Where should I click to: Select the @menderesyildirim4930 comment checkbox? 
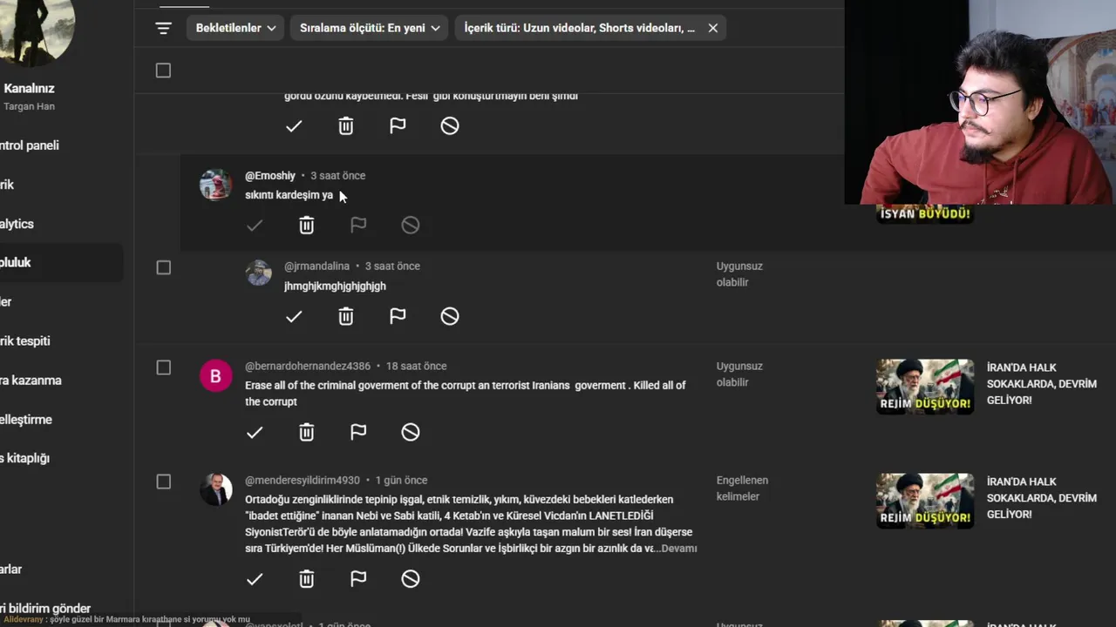pyautogui.click(x=163, y=482)
